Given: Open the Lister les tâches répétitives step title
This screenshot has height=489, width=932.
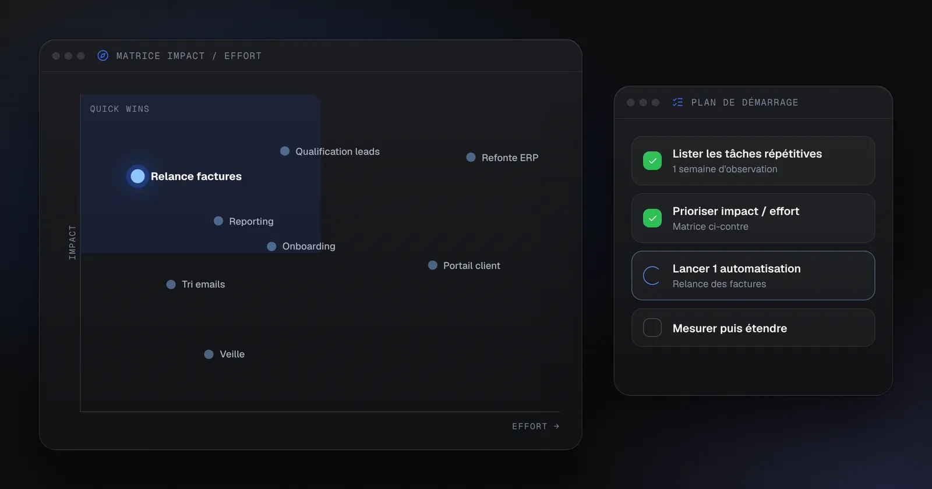Looking at the screenshot, I should click(747, 154).
